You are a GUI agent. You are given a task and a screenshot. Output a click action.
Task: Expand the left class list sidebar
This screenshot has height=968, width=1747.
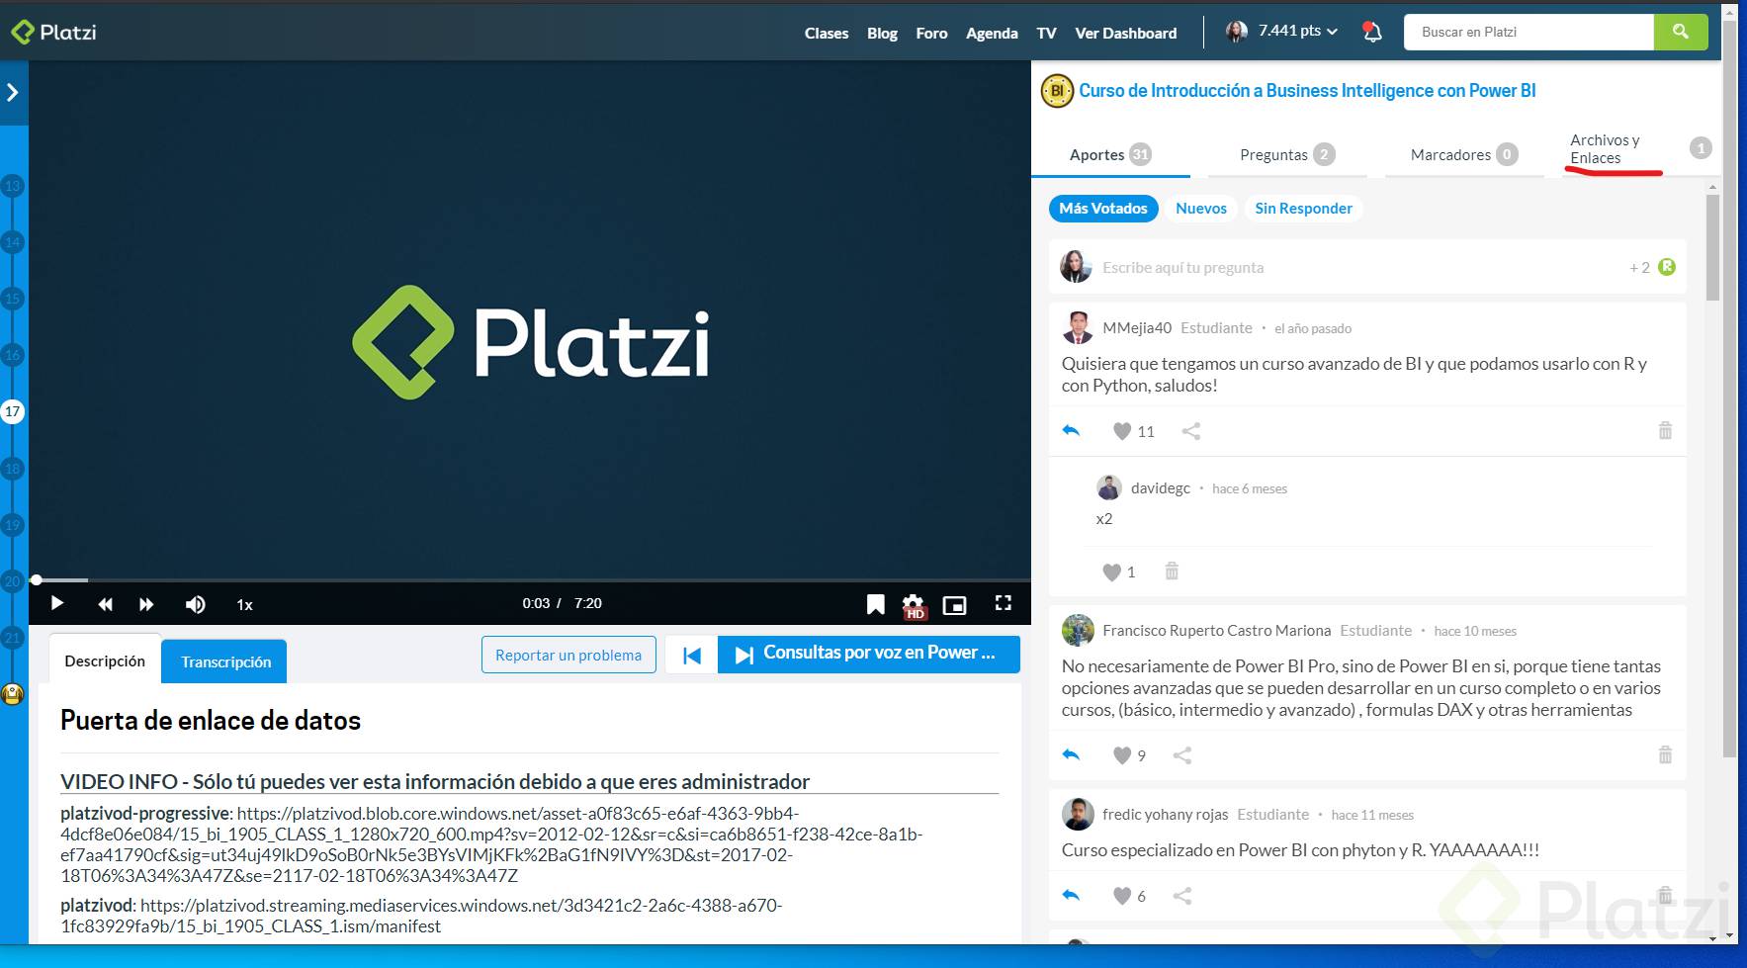(x=13, y=91)
